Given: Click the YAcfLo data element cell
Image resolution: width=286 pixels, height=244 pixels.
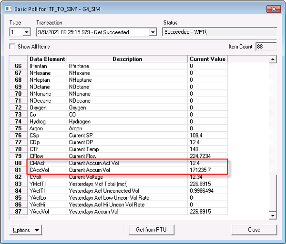Looking at the screenshot, I should (47, 197).
